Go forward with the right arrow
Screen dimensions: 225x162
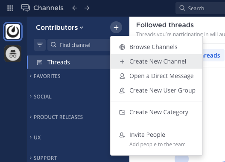point(87,8)
